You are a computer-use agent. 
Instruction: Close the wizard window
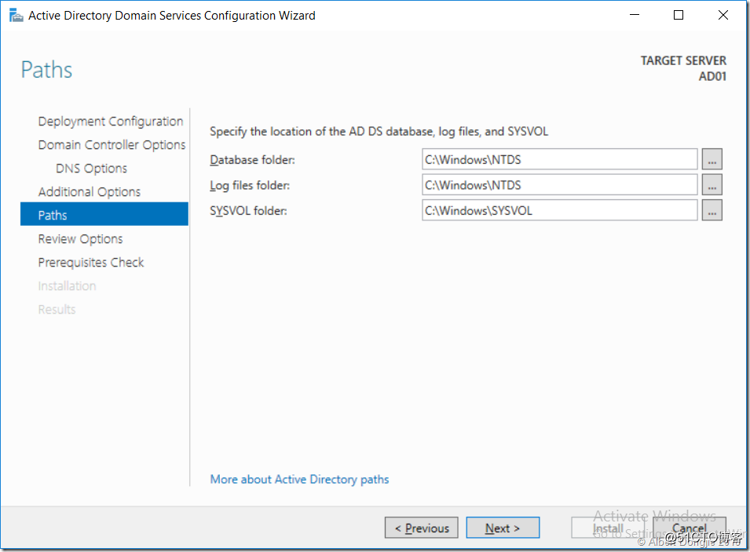point(723,15)
